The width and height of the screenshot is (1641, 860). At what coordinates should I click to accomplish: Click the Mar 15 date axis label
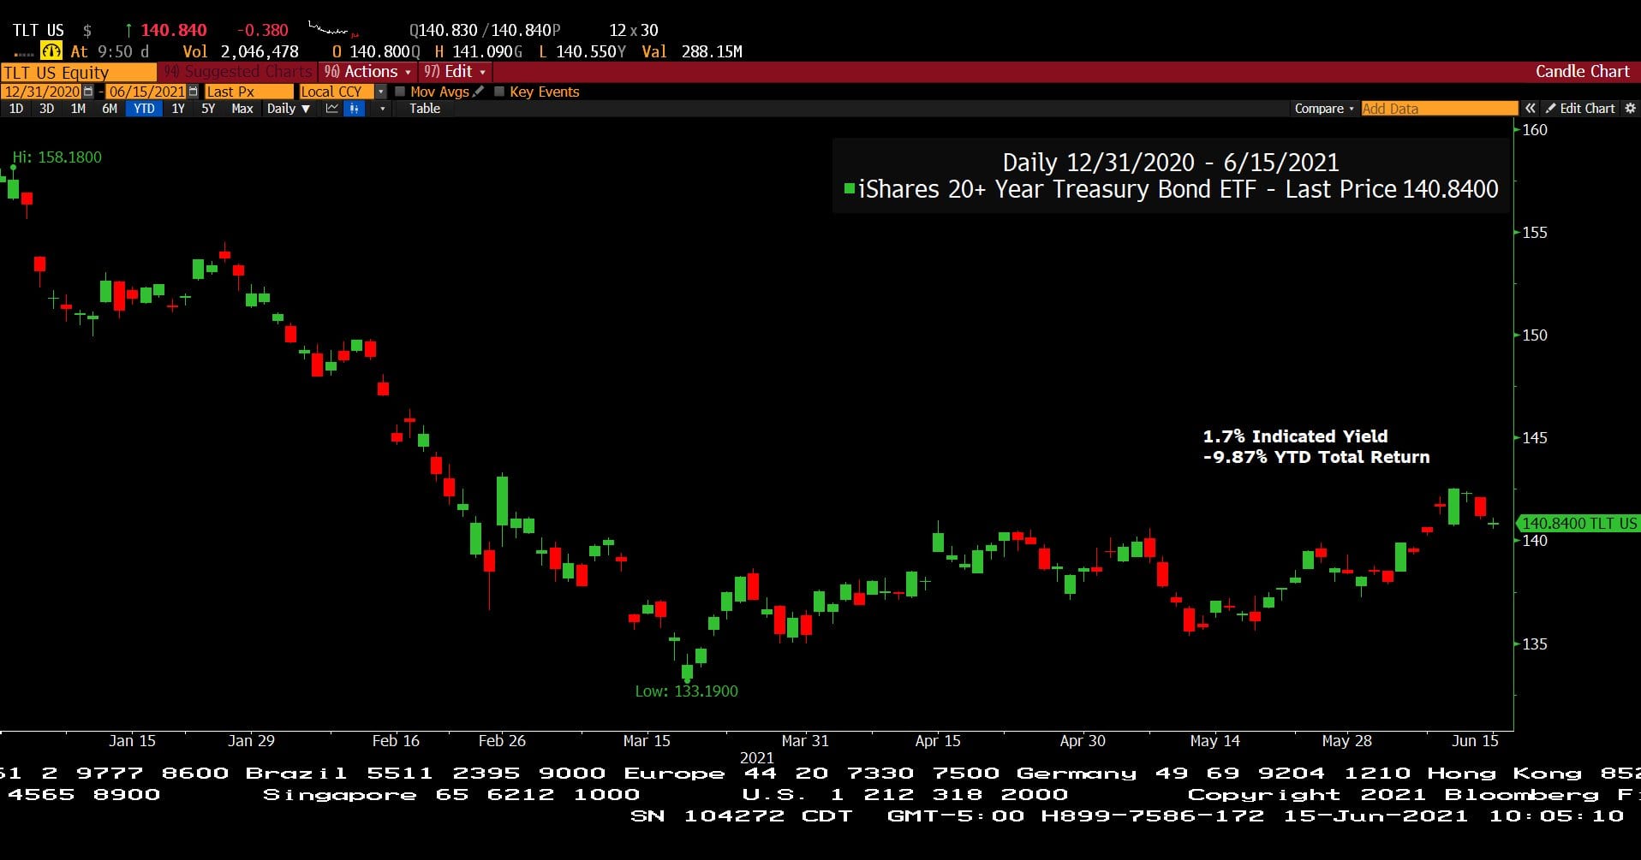click(647, 741)
